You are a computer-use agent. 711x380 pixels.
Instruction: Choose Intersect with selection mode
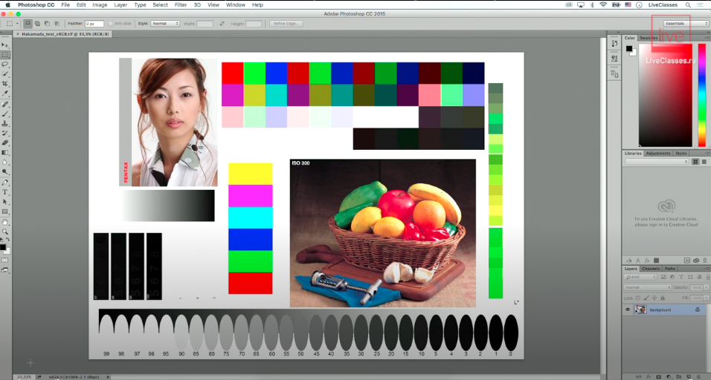coord(57,24)
